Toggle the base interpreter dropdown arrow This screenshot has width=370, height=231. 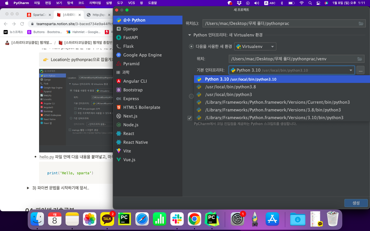click(x=351, y=70)
